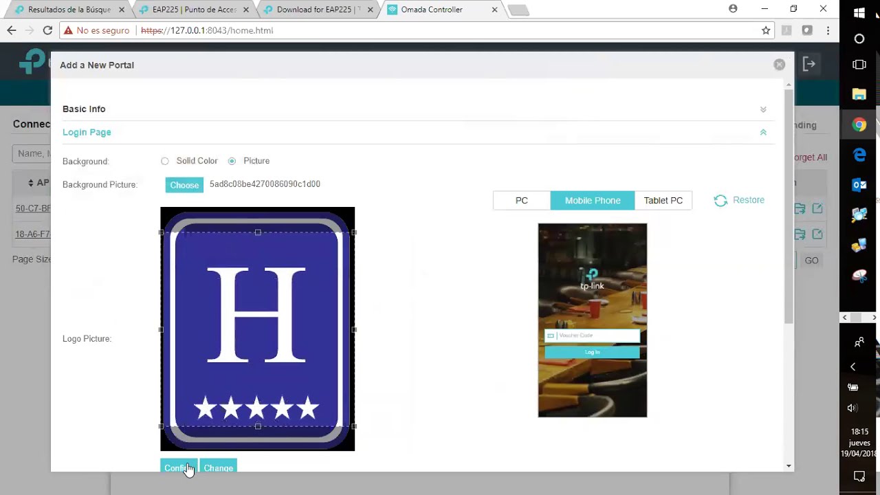Open the battery status tray icon
The image size is (880, 495).
[x=853, y=387]
